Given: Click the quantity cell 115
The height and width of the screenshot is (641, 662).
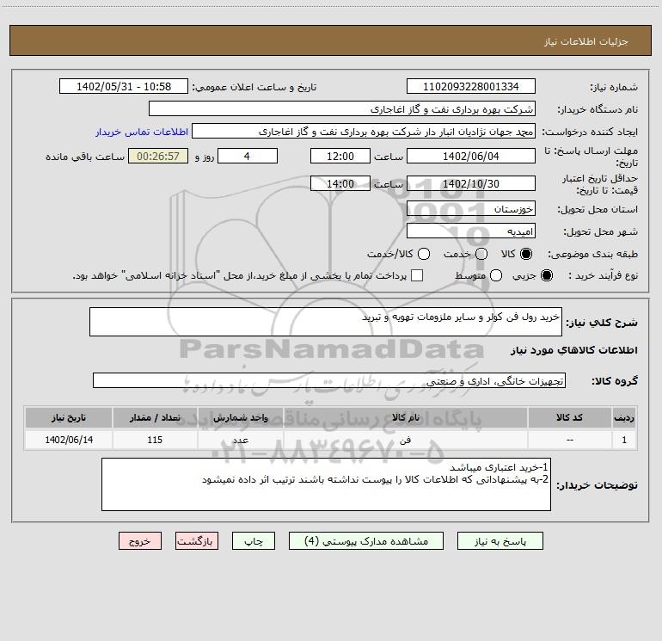Looking at the screenshot, I should [x=155, y=440].
